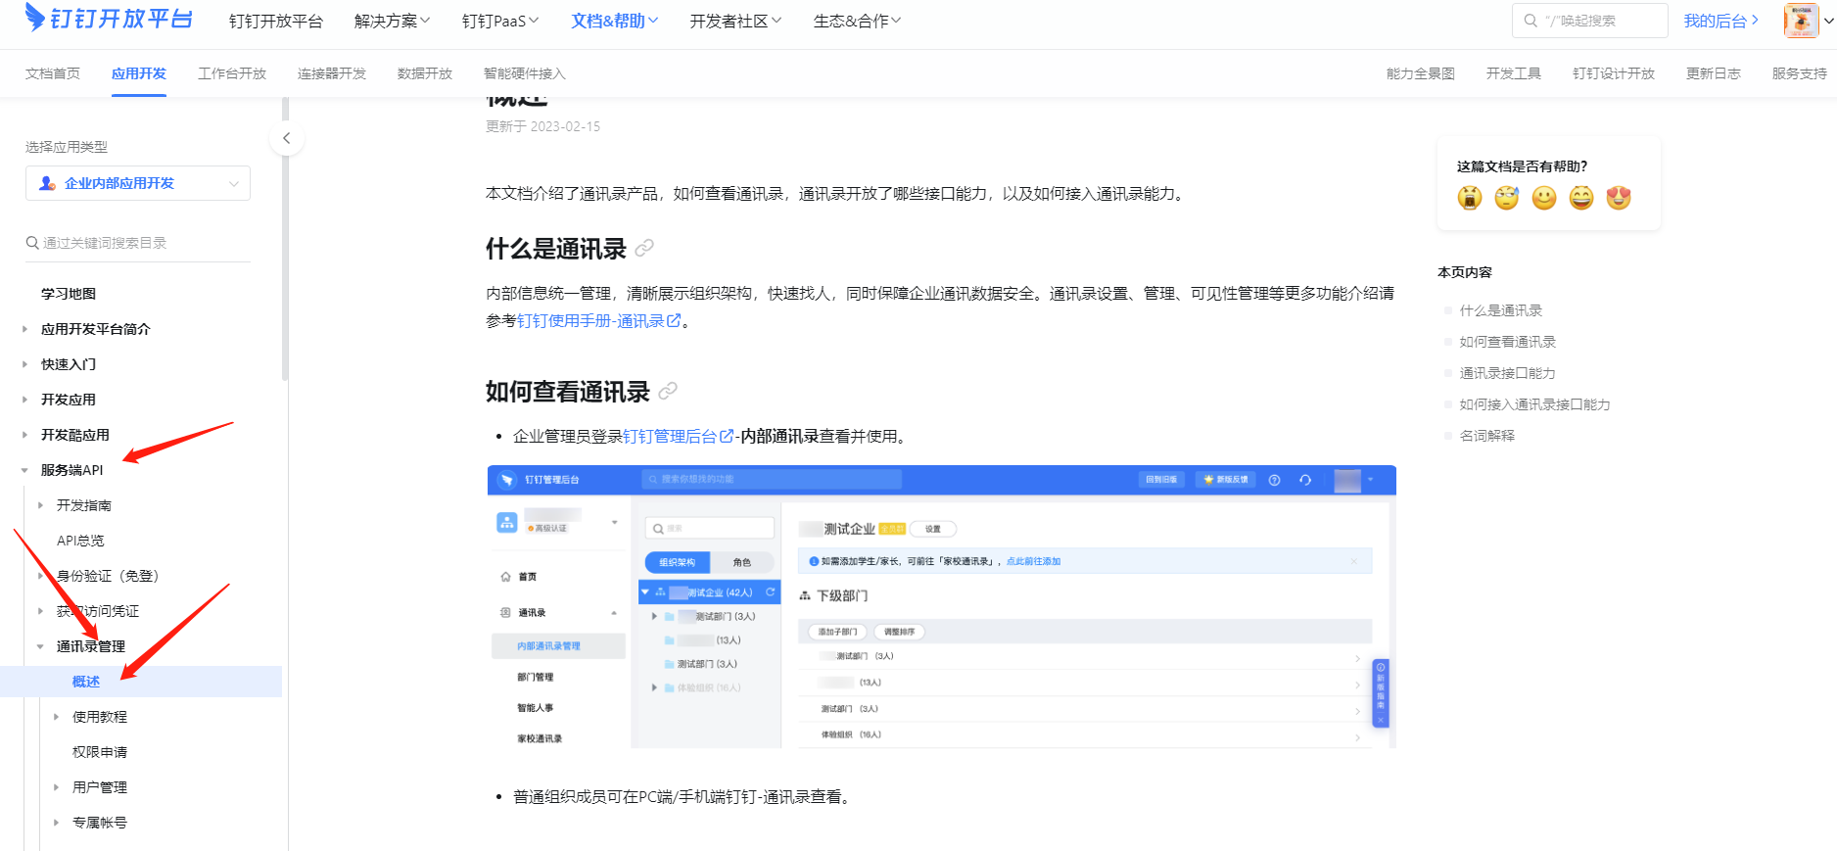The height and width of the screenshot is (851, 1837).
Task: Expand the 专属帐号 tree node
Action: coord(56,823)
